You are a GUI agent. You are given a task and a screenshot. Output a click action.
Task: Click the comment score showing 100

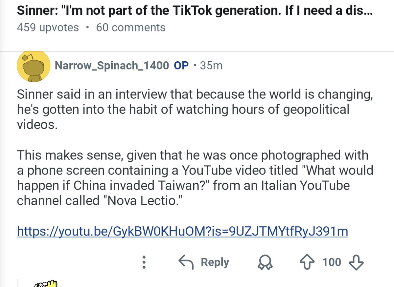point(332,262)
